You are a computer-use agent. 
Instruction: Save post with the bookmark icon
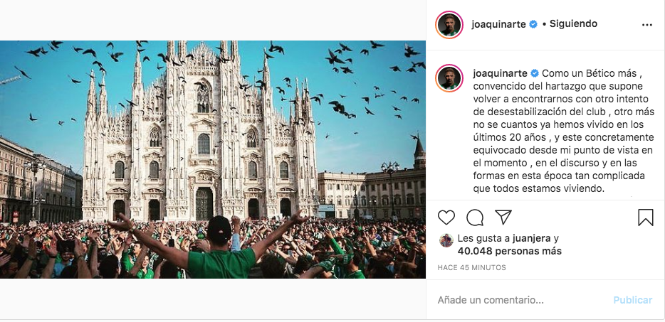point(646,218)
